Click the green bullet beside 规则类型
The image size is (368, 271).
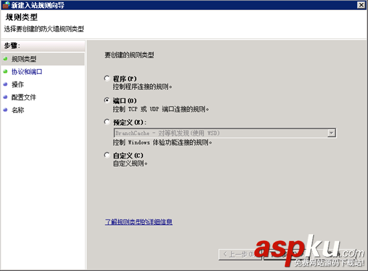pos(5,59)
